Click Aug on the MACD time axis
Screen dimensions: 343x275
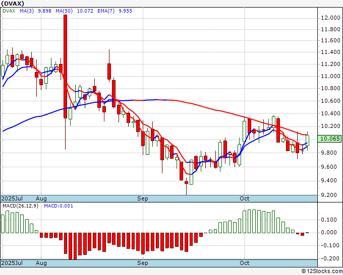pos(41,263)
